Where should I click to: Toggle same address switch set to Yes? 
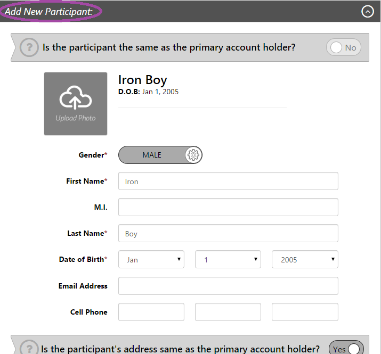pos(346,349)
